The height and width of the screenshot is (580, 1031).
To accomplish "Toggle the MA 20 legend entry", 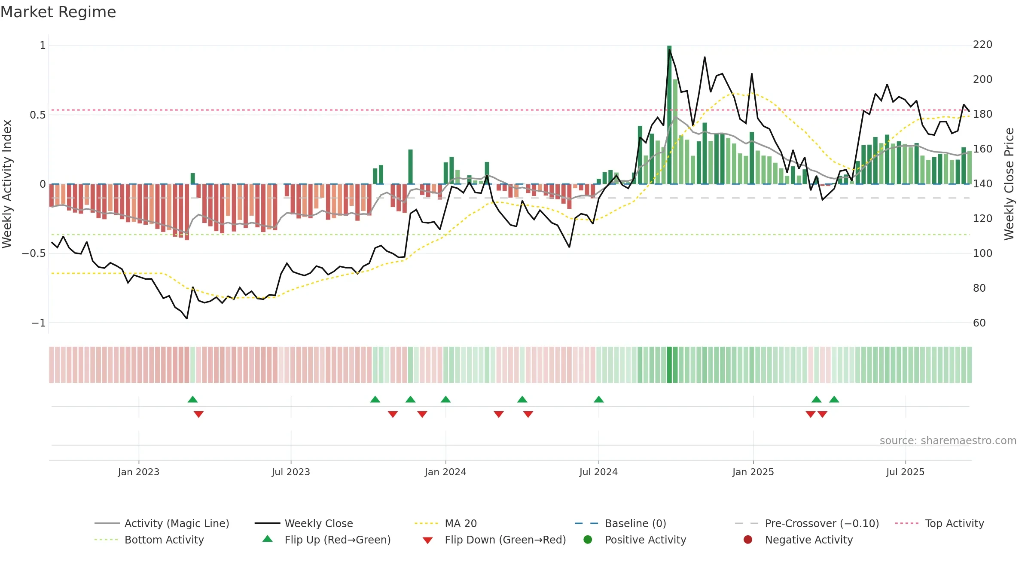I will (x=446, y=523).
